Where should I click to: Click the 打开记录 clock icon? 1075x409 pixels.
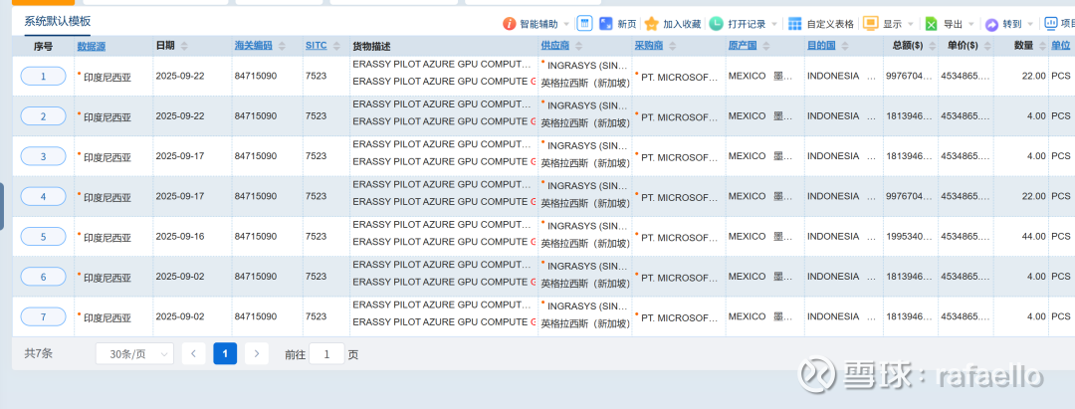coord(716,24)
